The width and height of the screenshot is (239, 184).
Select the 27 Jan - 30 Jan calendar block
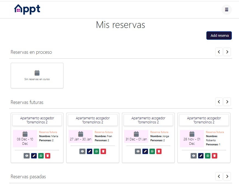coord(80,136)
